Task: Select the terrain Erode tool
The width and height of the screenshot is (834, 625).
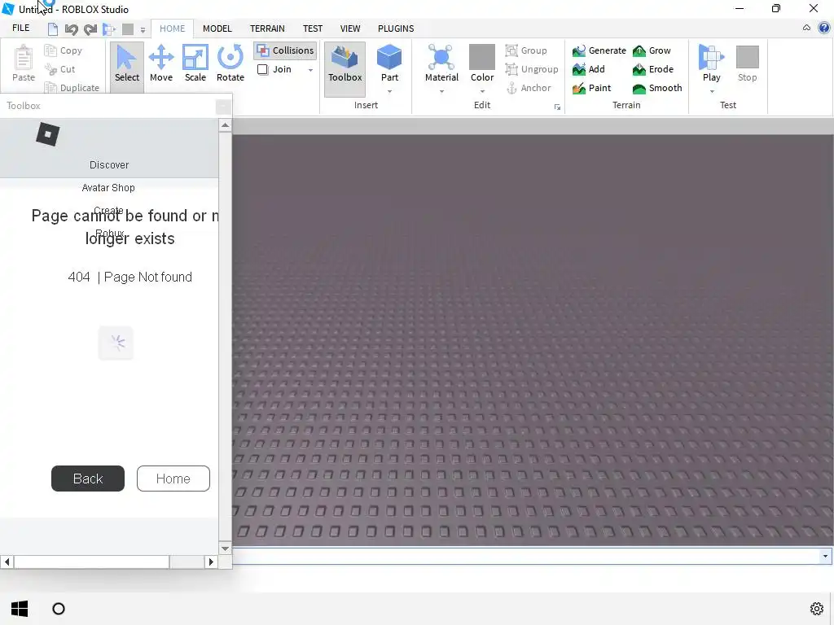Action: [x=652, y=69]
